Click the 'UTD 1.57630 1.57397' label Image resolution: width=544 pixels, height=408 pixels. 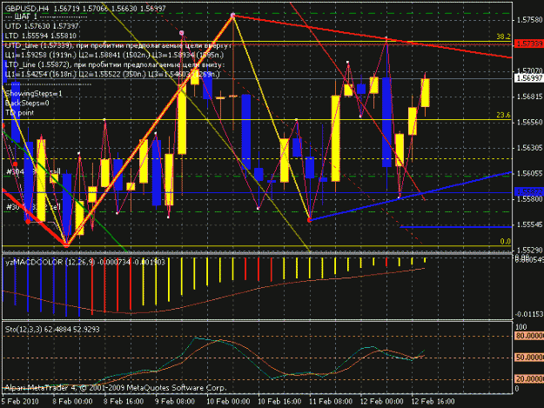click(42, 26)
